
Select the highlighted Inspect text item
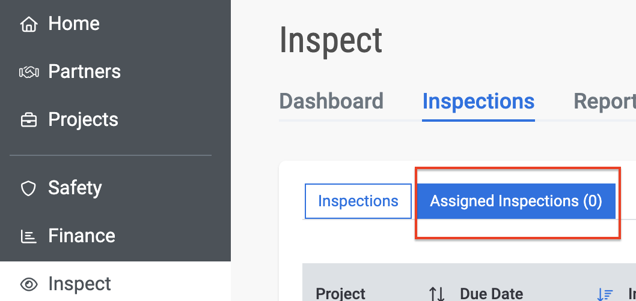[x=79, y=284]
